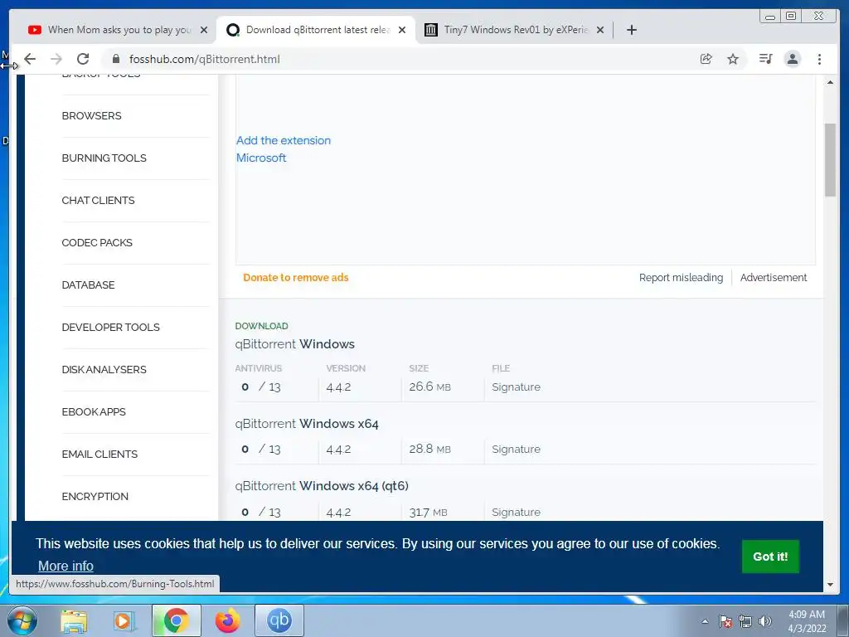Select the Download qBittorrent tab
This screenshot has width=849, height=637.
click(x=316, y=30)
